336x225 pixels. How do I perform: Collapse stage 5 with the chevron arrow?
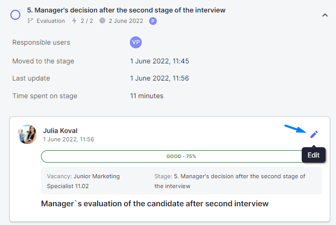click(325, 15)
